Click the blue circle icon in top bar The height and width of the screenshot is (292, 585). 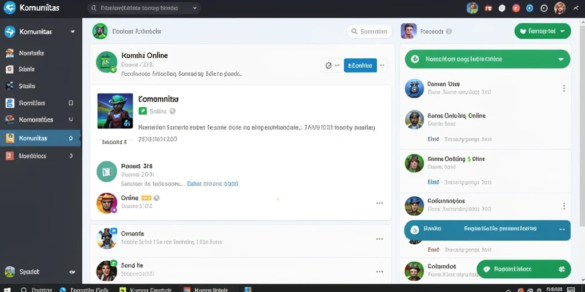[530, 8]
